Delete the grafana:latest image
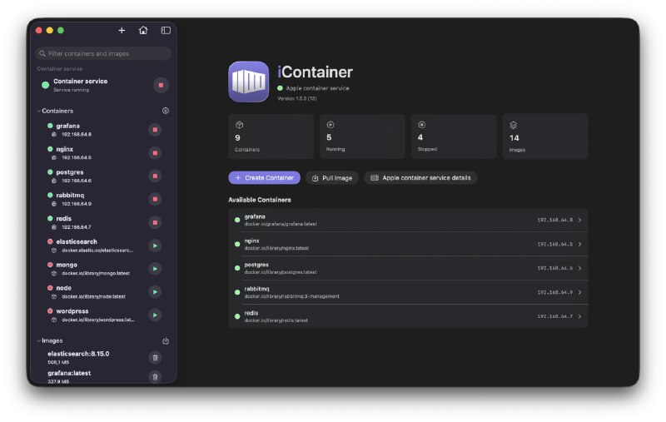The image size is (666, 422). click(155, 376)
